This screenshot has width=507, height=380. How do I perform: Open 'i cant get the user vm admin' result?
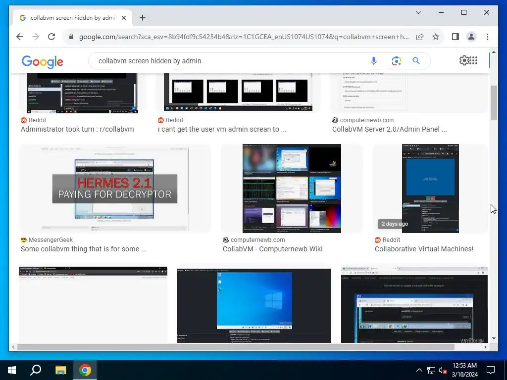[222, 129]
